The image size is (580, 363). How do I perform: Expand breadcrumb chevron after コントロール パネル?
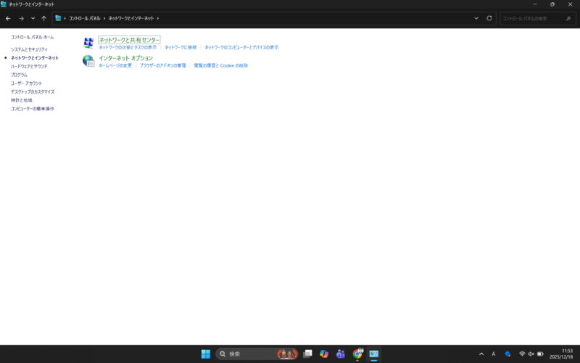[x=104, y=18]
